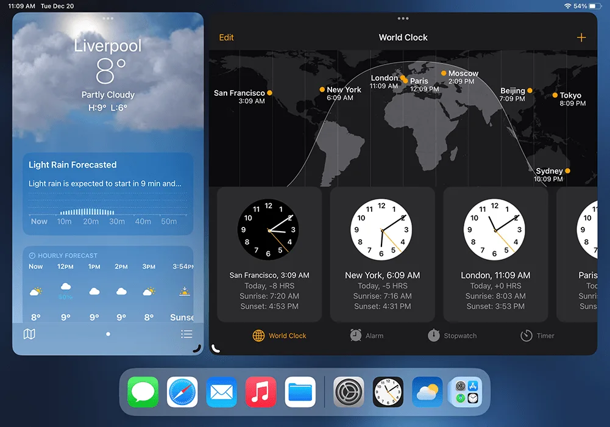Open Settings from the dock
This screenshot has width=610, height=427.
click(x=349, y=392)
